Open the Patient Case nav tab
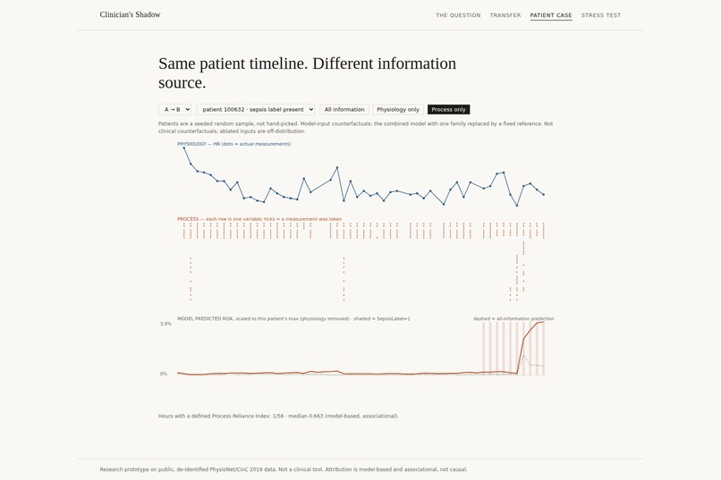 pos(551,15)
